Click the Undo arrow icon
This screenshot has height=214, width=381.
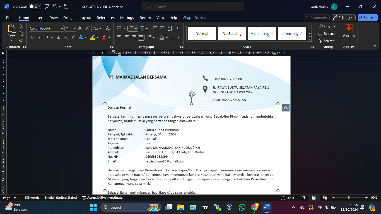click(55, 7)
